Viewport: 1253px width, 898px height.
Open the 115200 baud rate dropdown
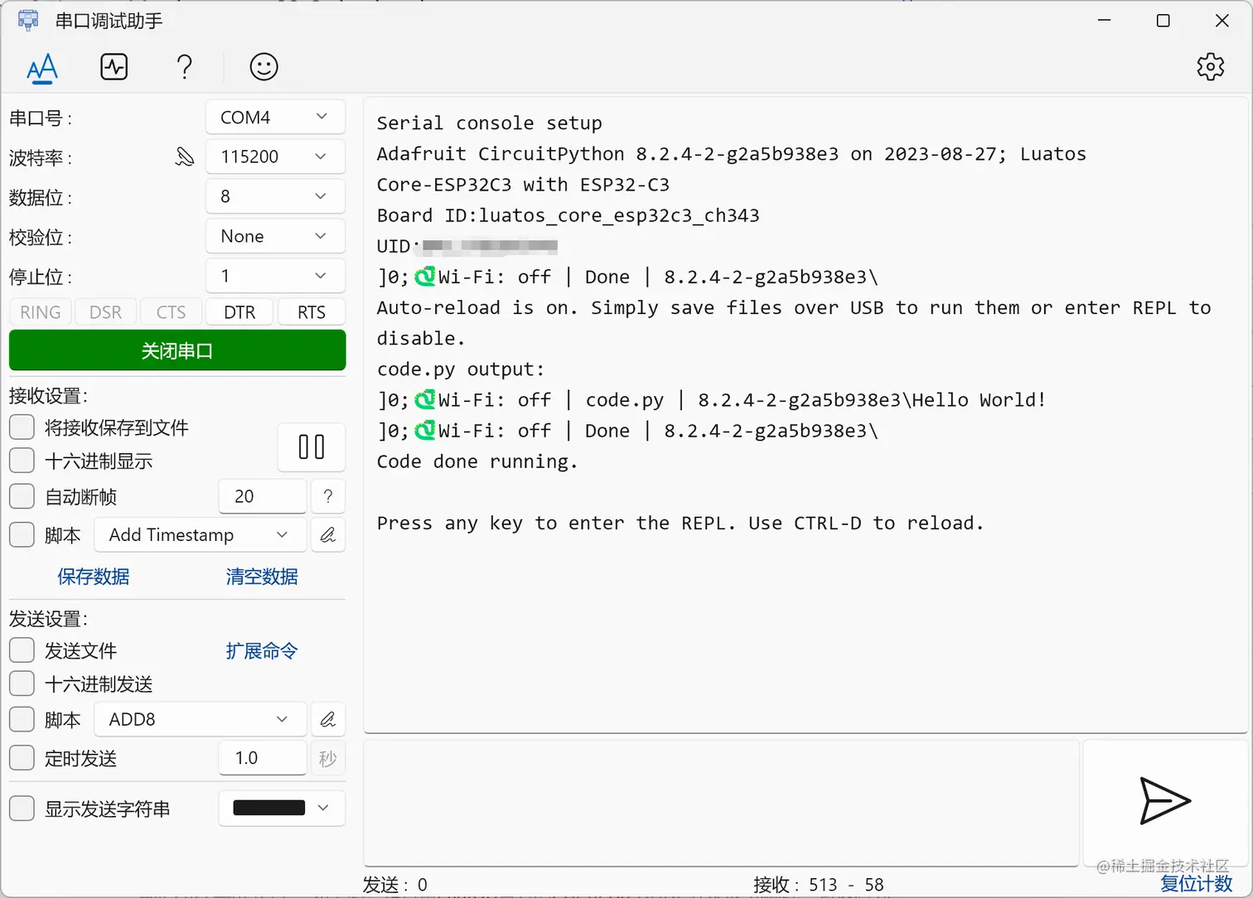pyautogui.click(x=275, y=157)
